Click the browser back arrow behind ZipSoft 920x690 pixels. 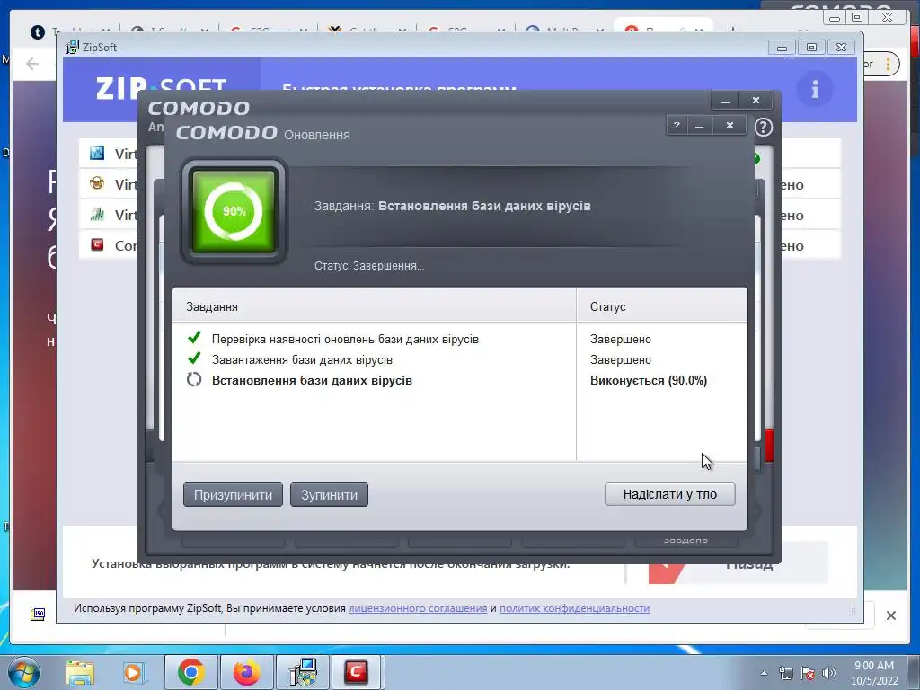[x=32, y=64]
